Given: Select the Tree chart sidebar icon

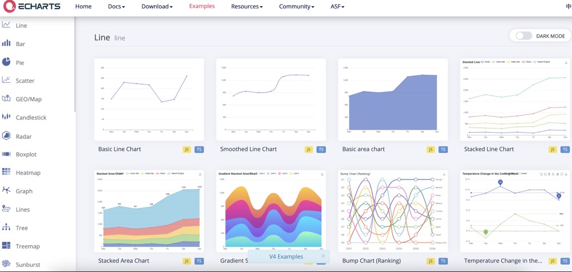Looking at the screenshot, I should (x=6, y=227).
